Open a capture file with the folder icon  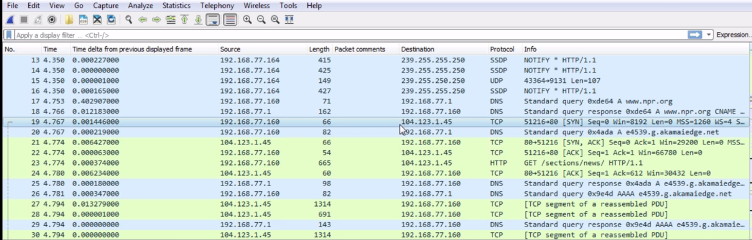pyautogui.click(x=69, y=20)
